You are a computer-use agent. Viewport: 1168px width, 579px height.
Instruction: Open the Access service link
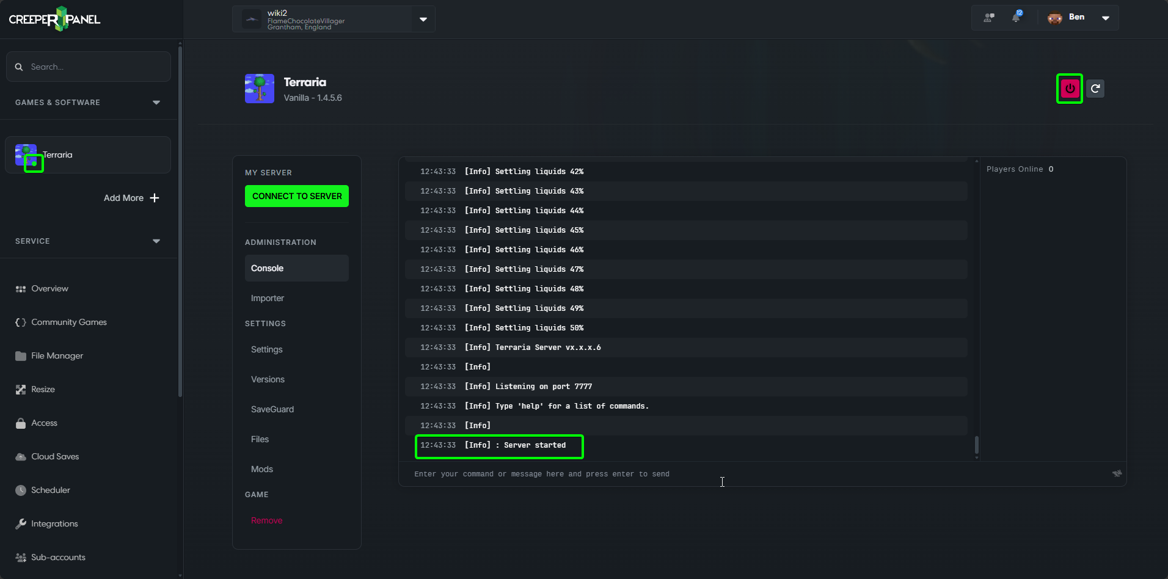pyautogui.click(x=44, y=423)
